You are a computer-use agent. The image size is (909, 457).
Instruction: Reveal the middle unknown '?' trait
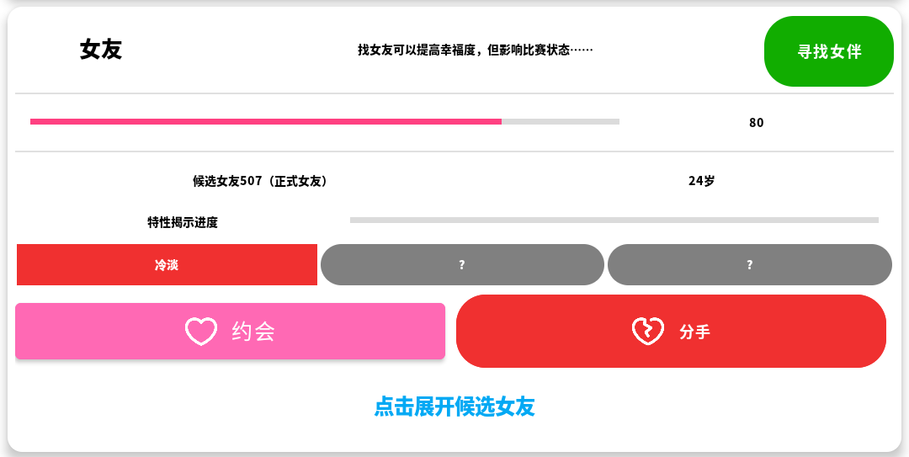(x=462, y=265)
